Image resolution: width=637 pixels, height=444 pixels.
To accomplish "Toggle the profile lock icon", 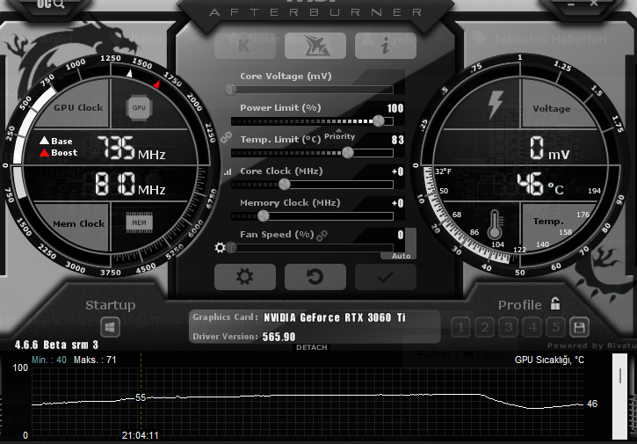I will [555, 303].
